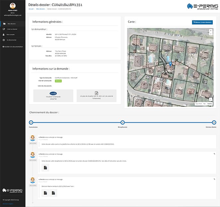Zoom in on the map
The height and width of the screenshot is (207, 220).
pyautogui.click(x=211, y=31)
